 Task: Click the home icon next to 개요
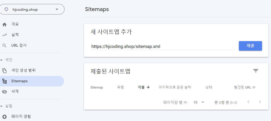(x=4, y=25)
